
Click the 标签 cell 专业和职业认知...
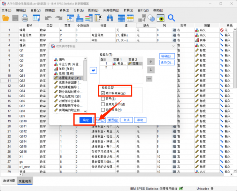pyautogui.click(x=103, y=157)
